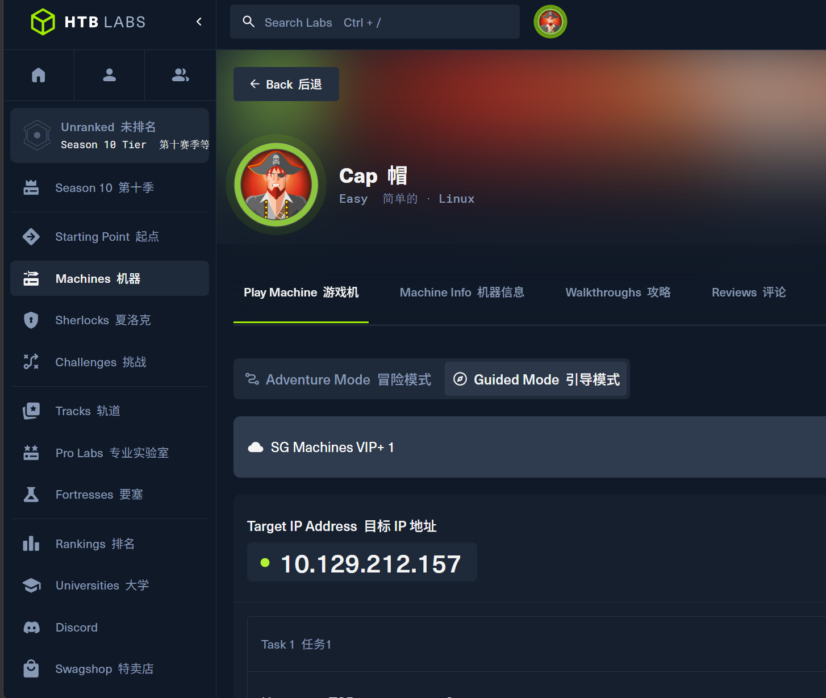
Task: Open the Starting Point menu item
Action: (110, 236)
